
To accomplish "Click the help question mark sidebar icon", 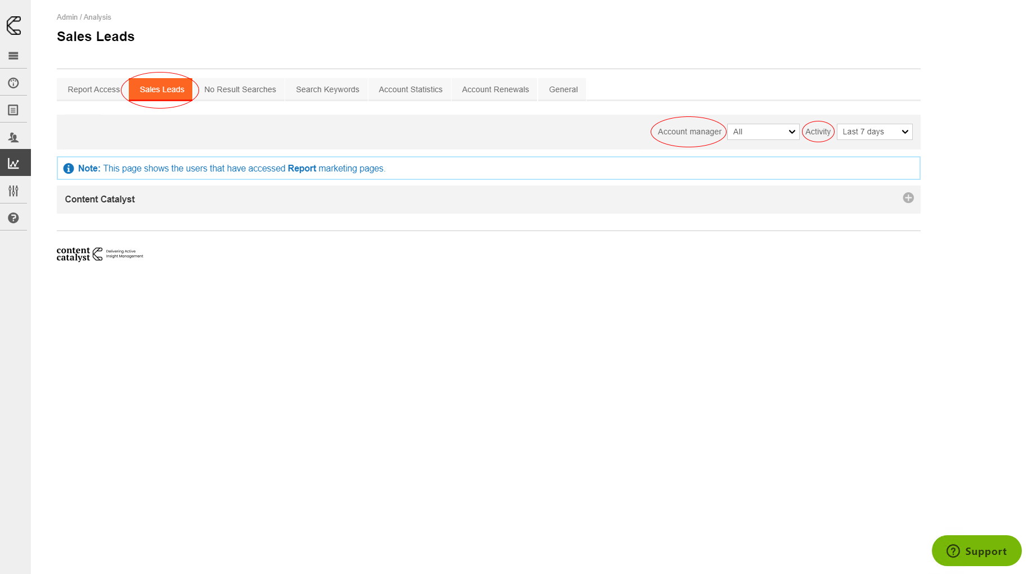I will (x=13, y=218).
